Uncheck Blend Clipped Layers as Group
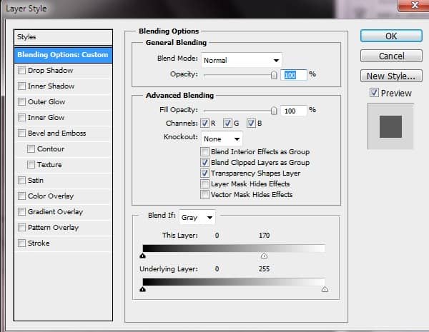 (x=204, y=163)
